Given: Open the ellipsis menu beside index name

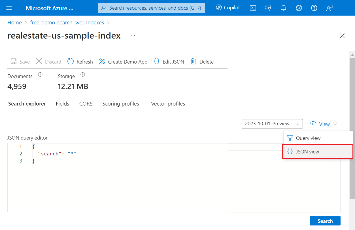Looking at the screenshot, I should tap(133, 35).
